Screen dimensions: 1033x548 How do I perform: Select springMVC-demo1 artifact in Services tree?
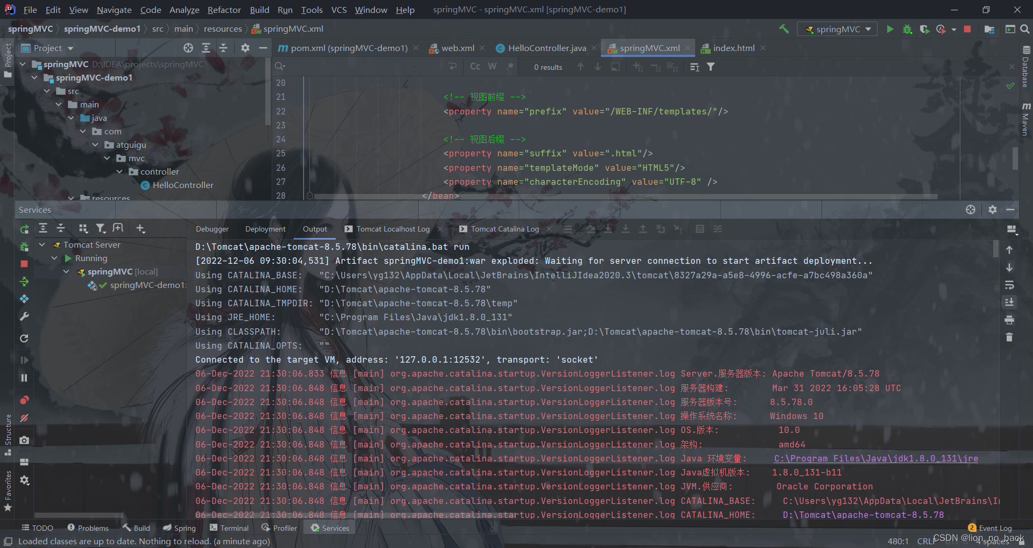[x=147, y=285]
